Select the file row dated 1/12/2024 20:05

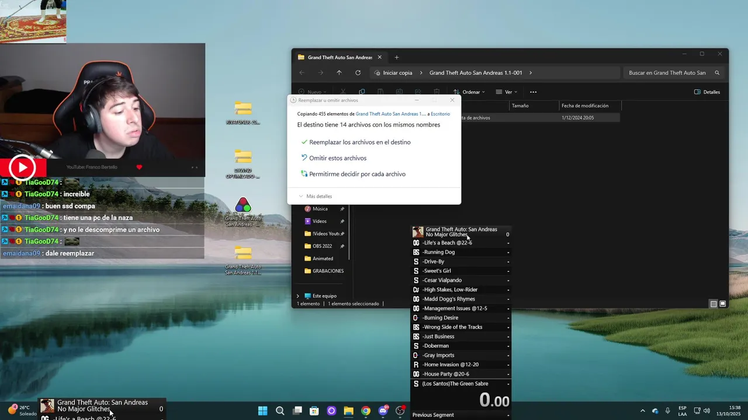(540, 118)
